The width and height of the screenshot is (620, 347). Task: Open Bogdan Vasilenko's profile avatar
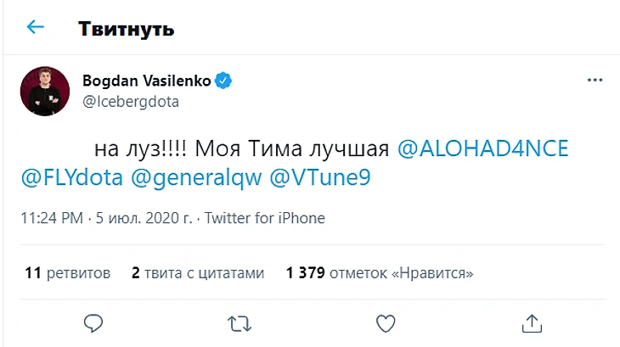coord(42,90)
